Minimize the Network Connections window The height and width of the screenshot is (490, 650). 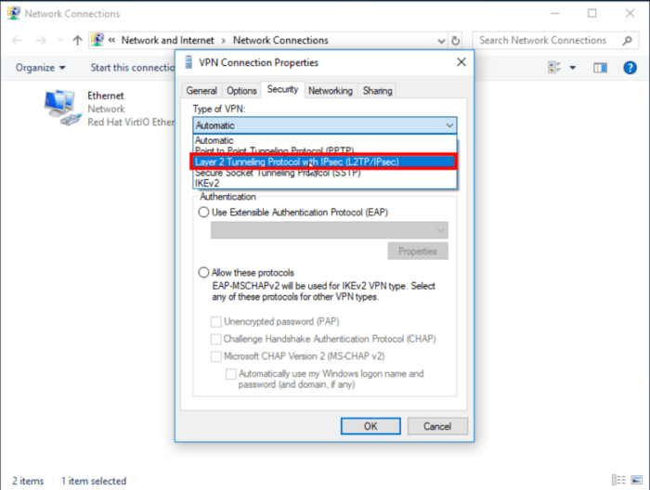(x=554, y=13)
